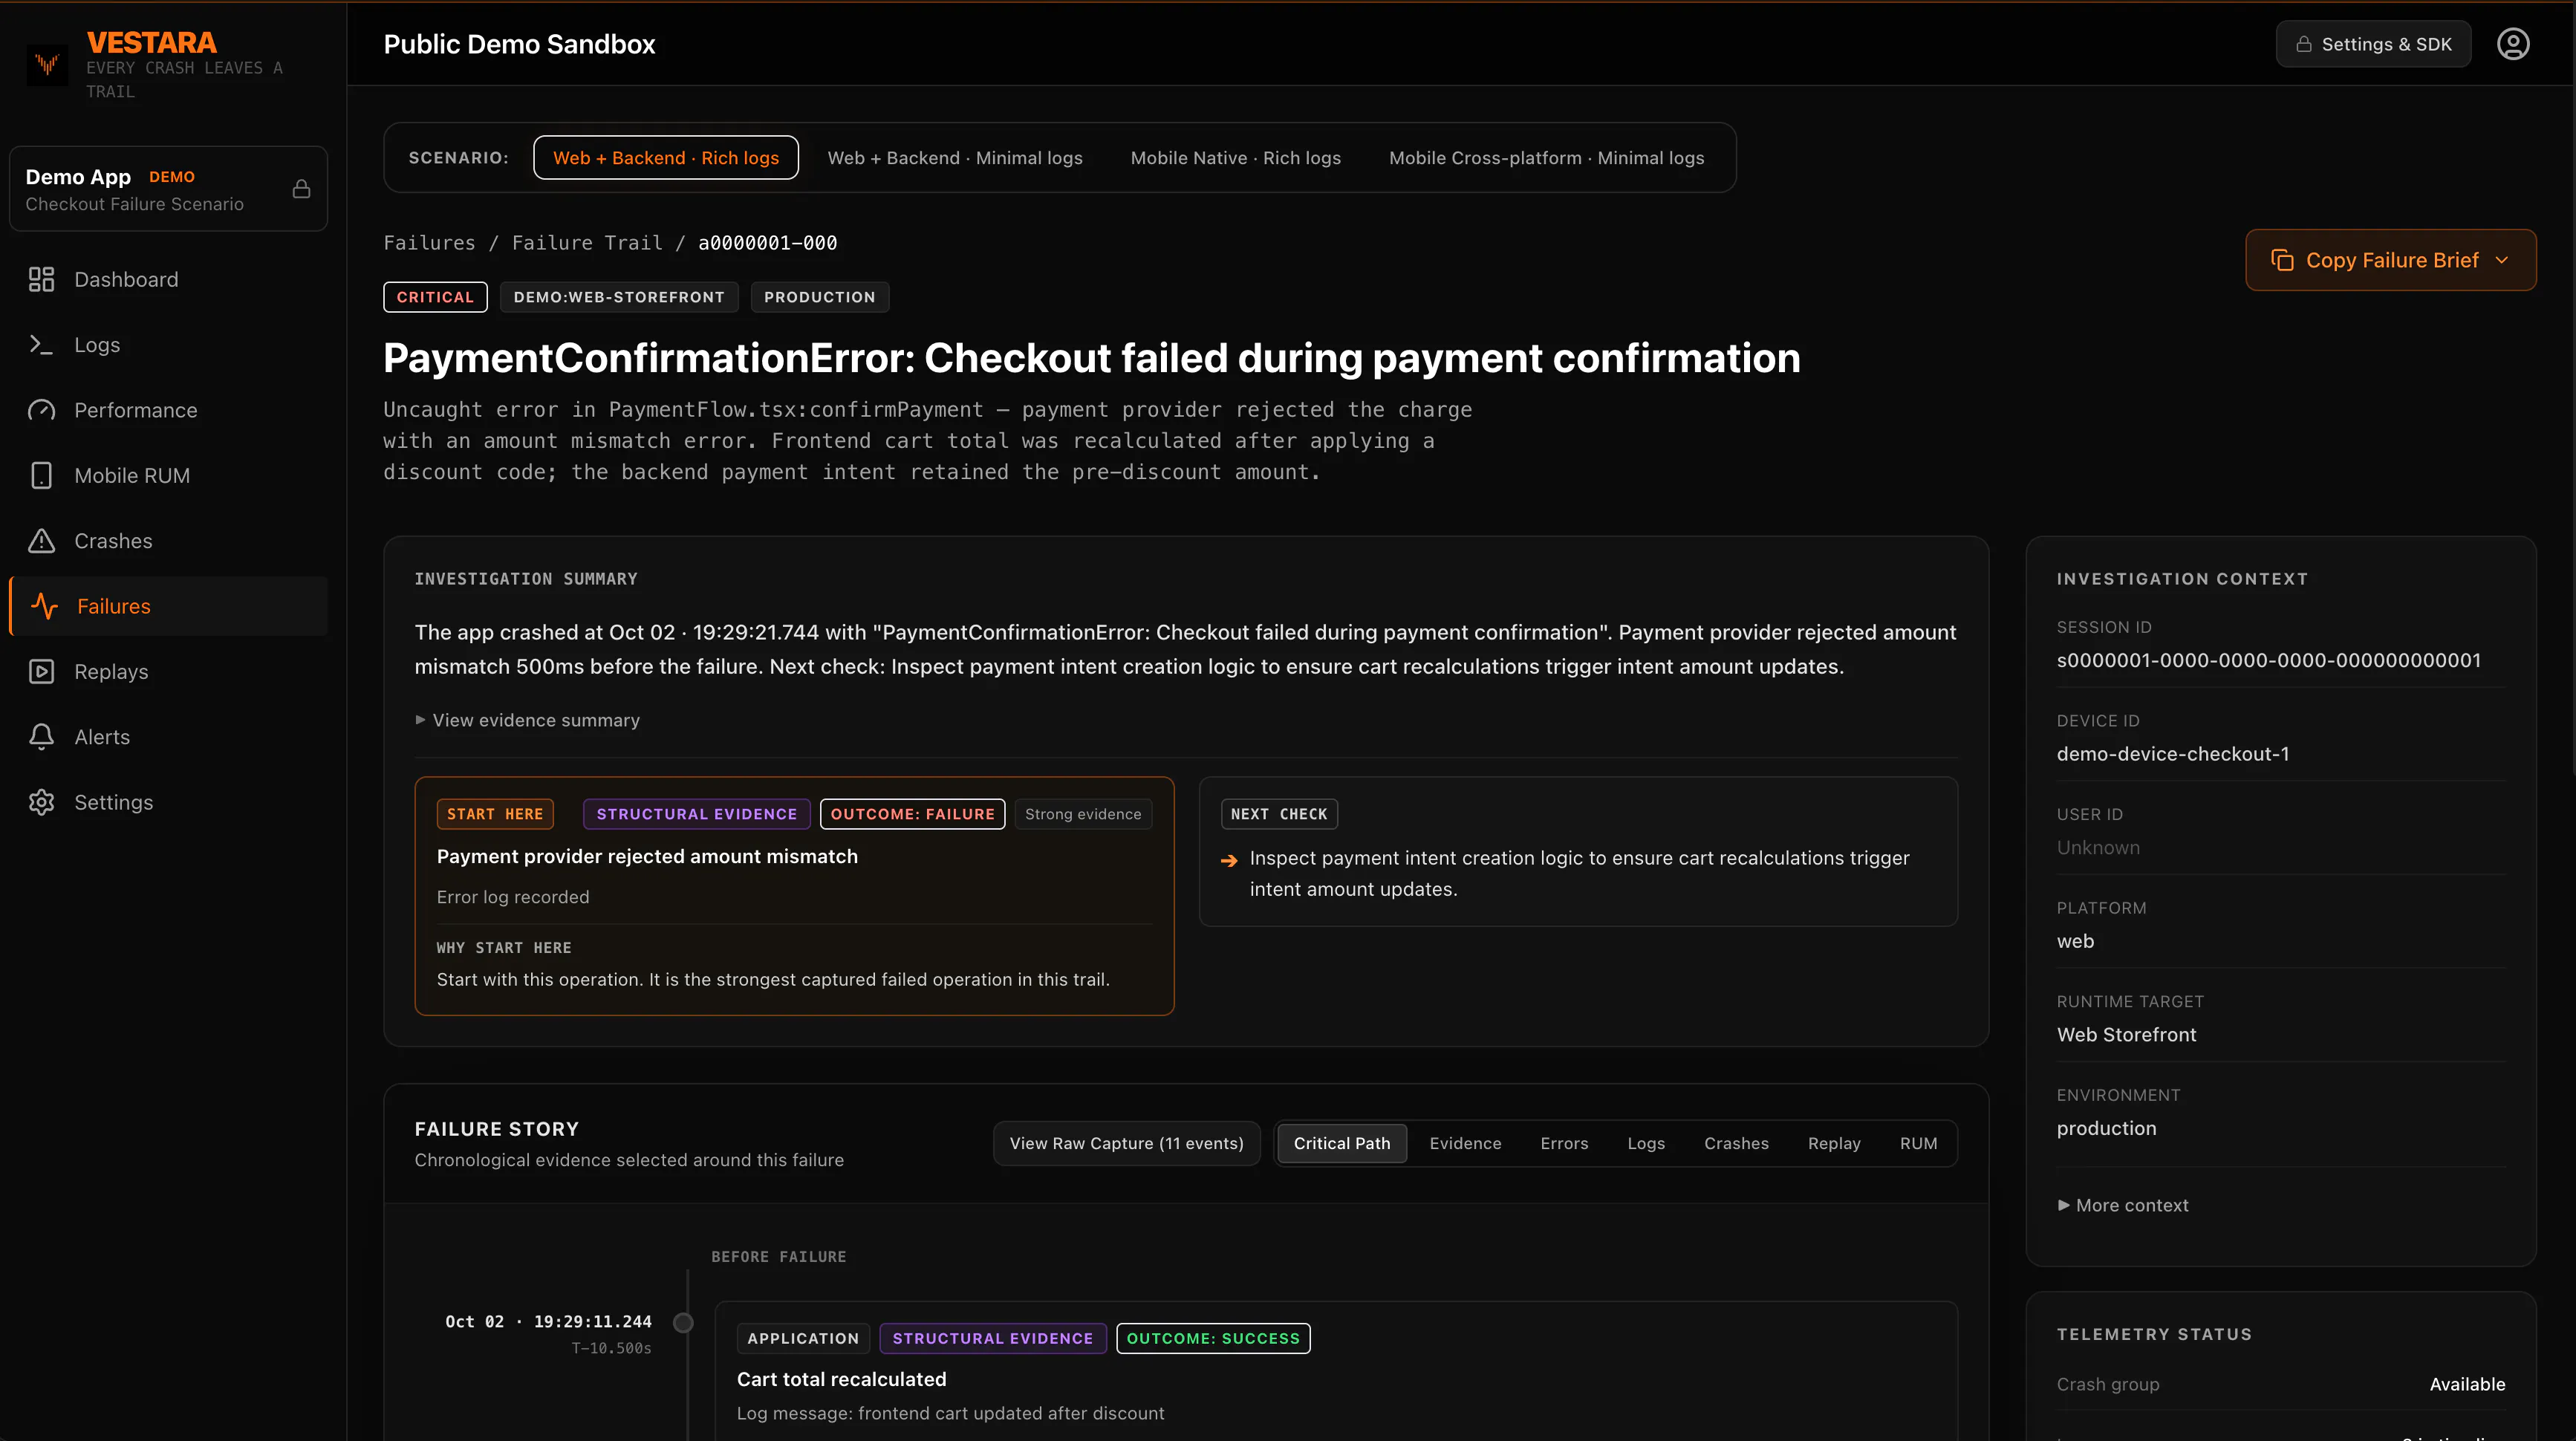Viewport: 2576px width, 1441px height.
Task: Click the Failures pulse icon
Action: click(44, 606)
